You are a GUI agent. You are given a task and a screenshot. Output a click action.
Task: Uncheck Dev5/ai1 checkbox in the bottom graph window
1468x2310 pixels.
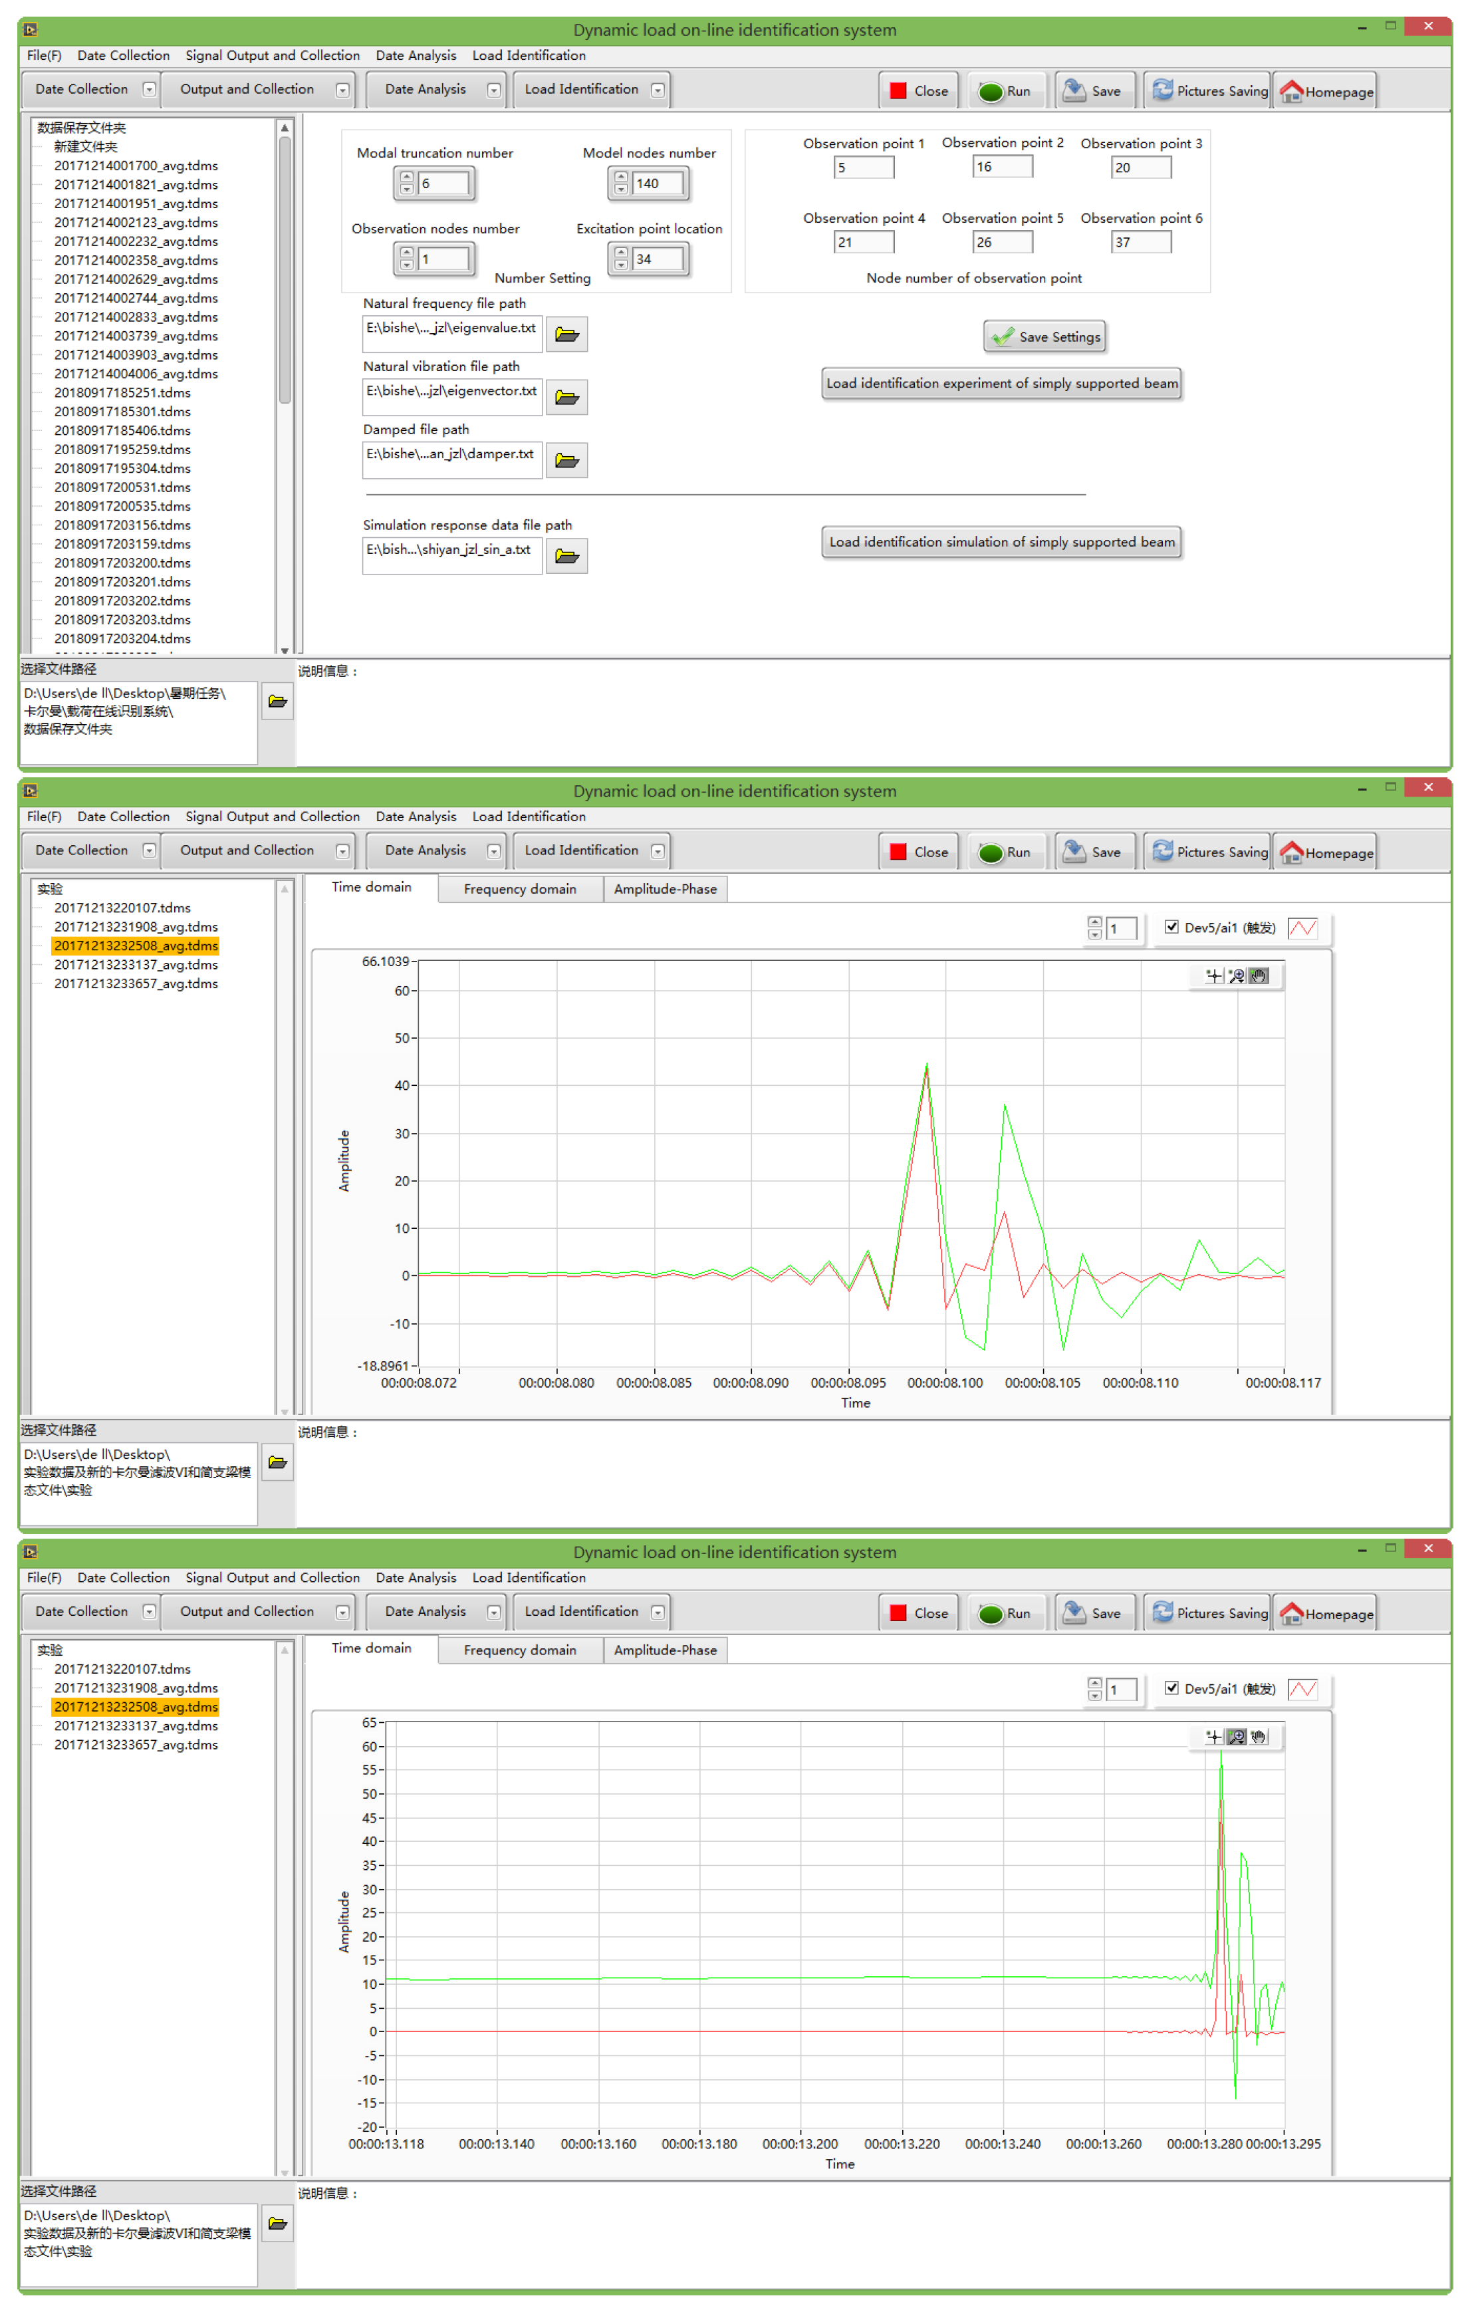1171,1688
